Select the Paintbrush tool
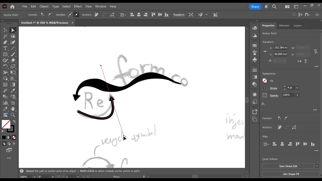322x181 pixels. tap(13, 54)
